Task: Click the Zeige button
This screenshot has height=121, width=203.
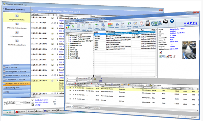Action: click(x=28, y=102)
